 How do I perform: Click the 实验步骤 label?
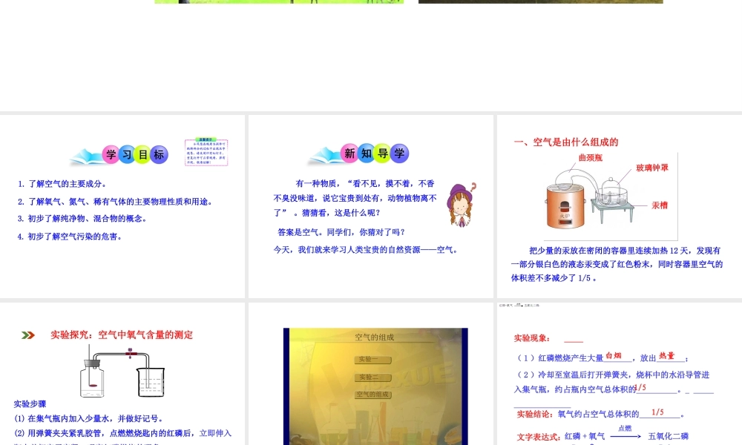[30, 404]
